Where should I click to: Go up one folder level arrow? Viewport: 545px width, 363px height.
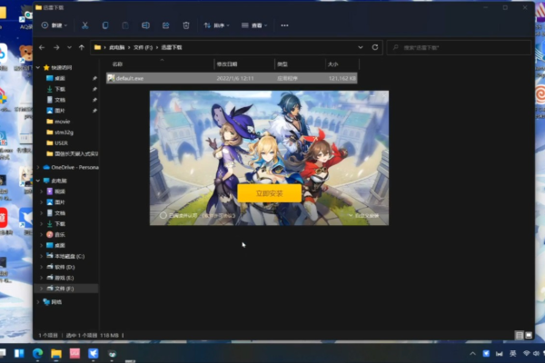tap(82, 47)
